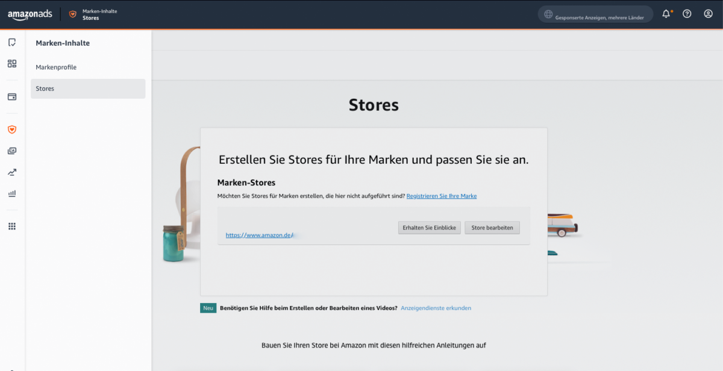Click the Amazon Ads logo

click(30, 15)
